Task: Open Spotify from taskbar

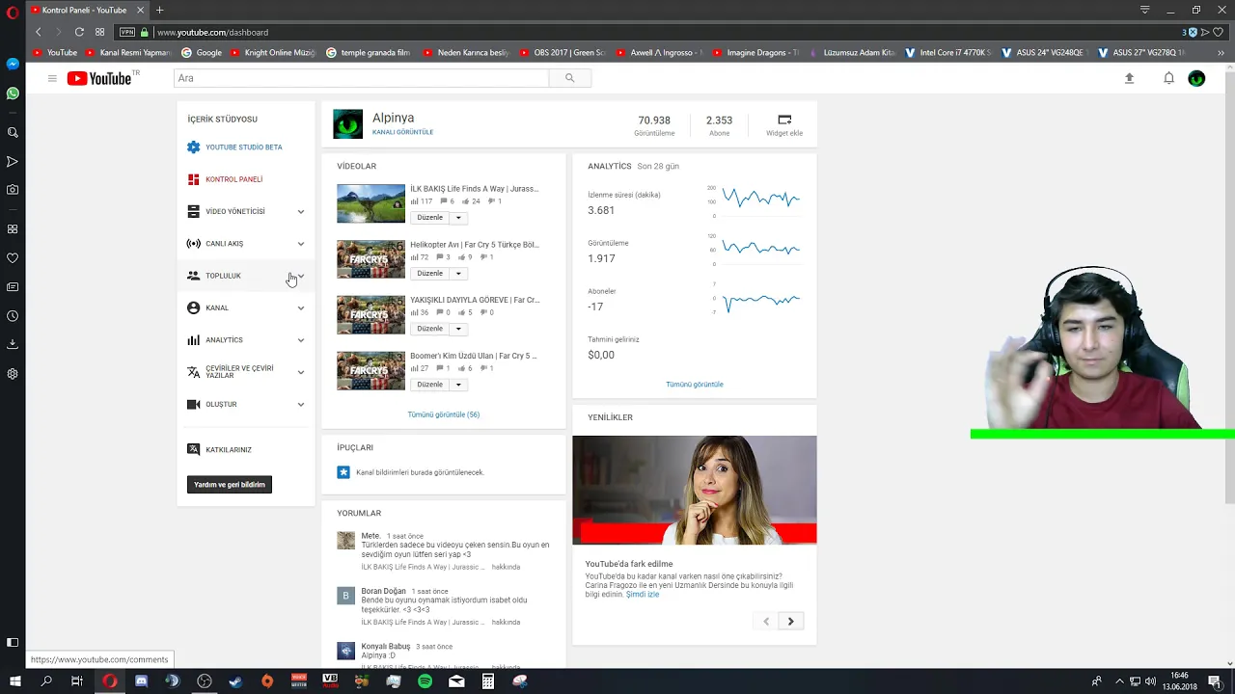Action: pyautogui.click(x=425, y=681)
